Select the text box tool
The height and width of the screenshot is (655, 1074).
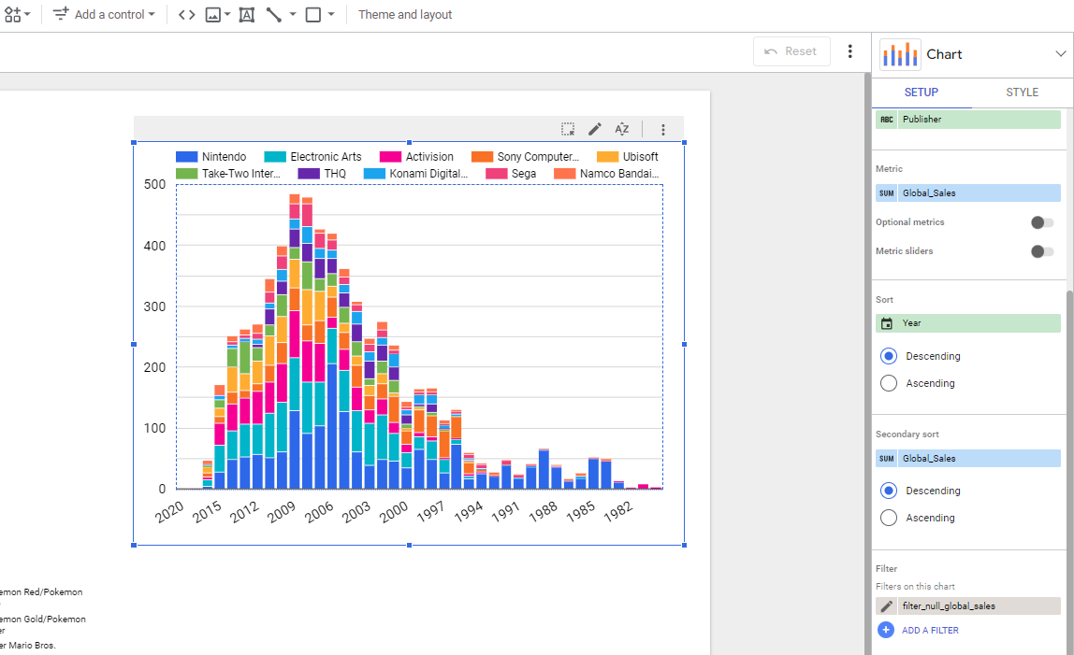(x=247, y=15)
